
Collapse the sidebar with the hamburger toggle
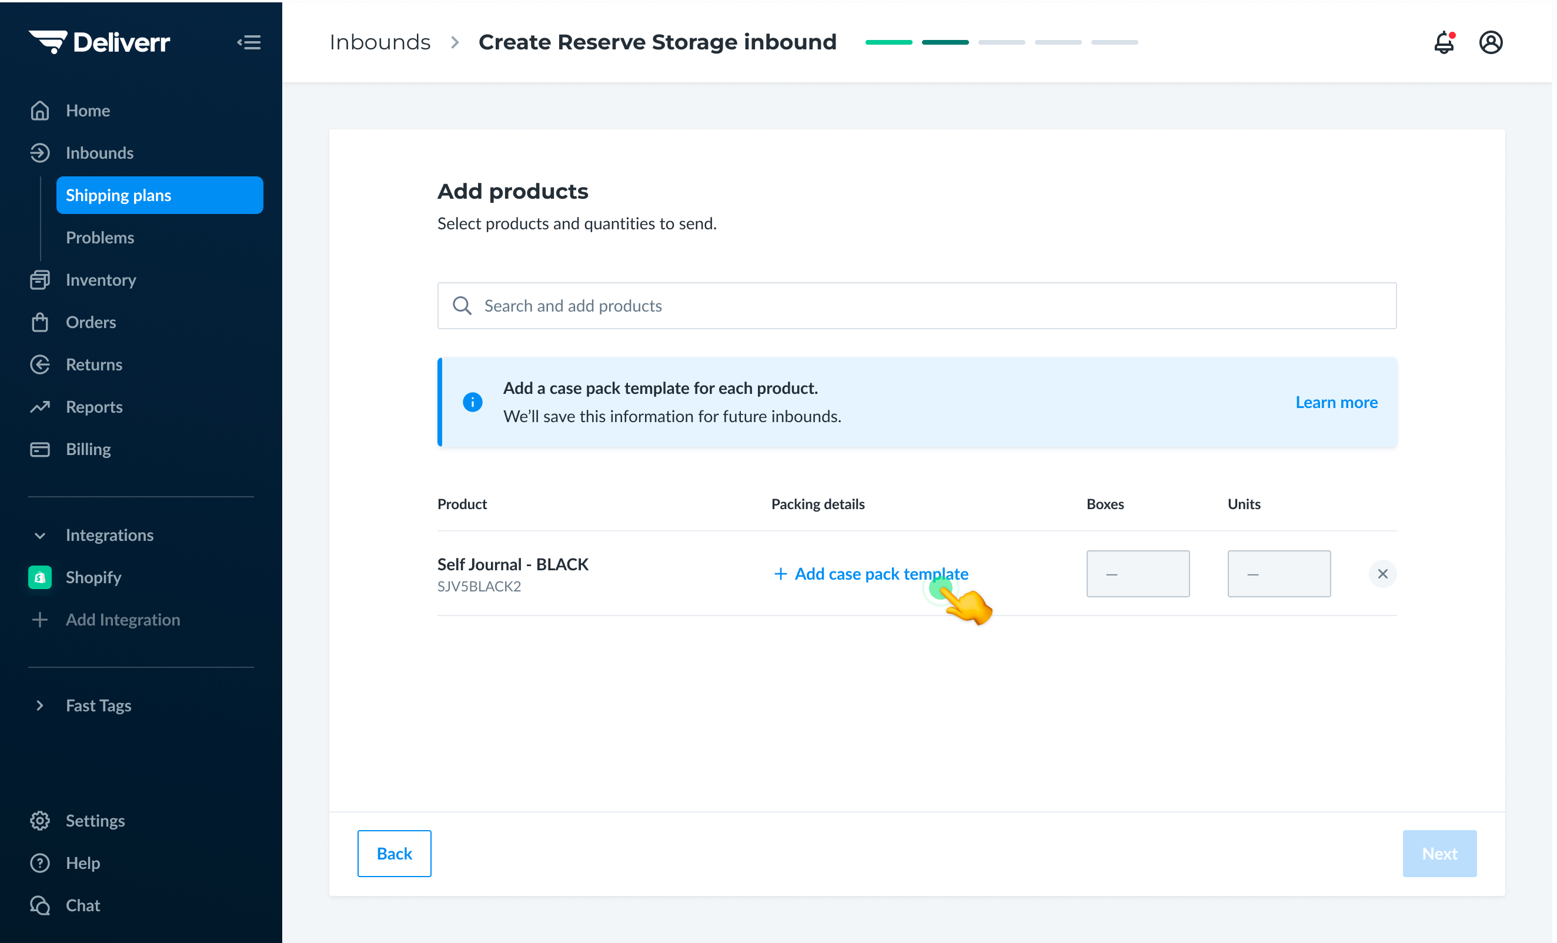pyautogui.click(x=248, y=42)
